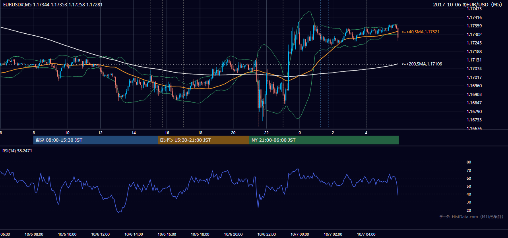508x238 pixels.
Task: Click the 10/6 10:00 date label
Action: 67,234
